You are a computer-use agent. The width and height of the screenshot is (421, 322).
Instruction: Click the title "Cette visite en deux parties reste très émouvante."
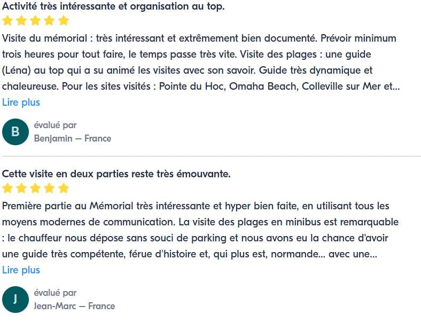click(116, 174)
